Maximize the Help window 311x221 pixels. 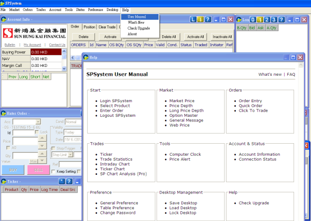tap(293, 58)
